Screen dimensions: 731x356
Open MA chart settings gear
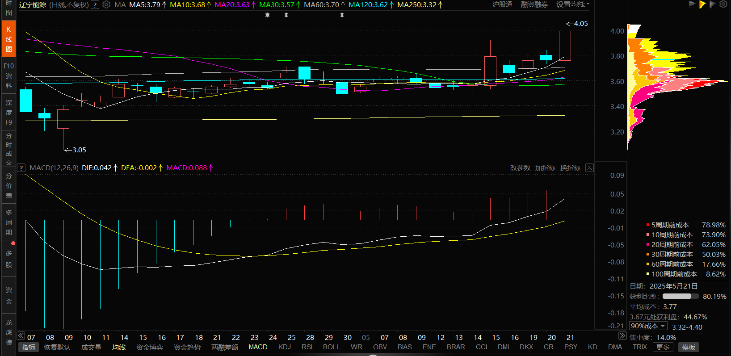(106, 5)
